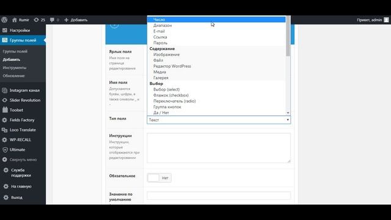Click the Свернуть меню collapse icon

(5, 159)
